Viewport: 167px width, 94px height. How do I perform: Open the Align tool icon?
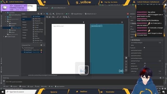pos(66,17)
